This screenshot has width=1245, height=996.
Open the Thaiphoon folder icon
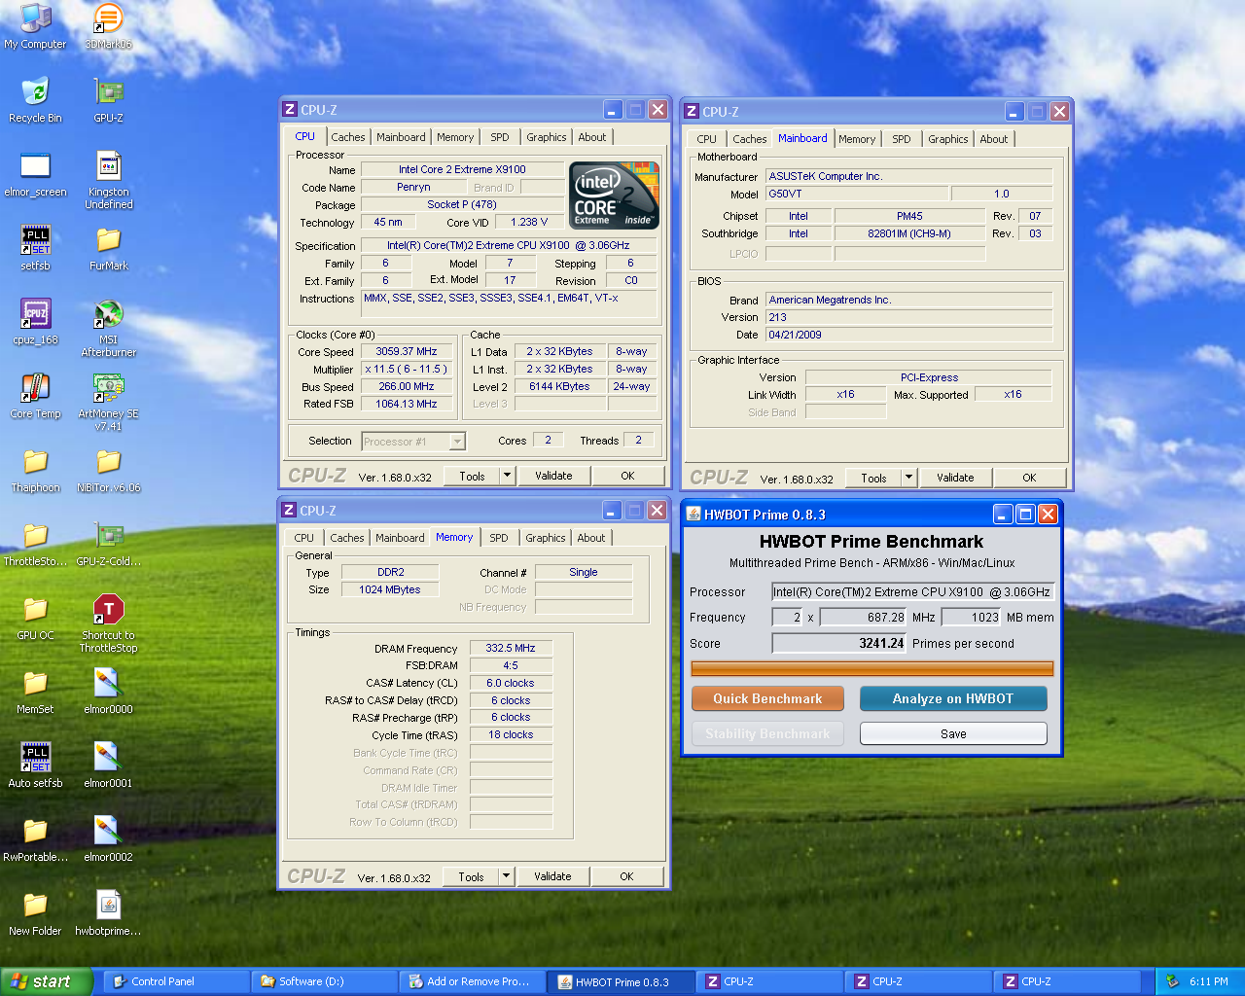click(35, 470)
